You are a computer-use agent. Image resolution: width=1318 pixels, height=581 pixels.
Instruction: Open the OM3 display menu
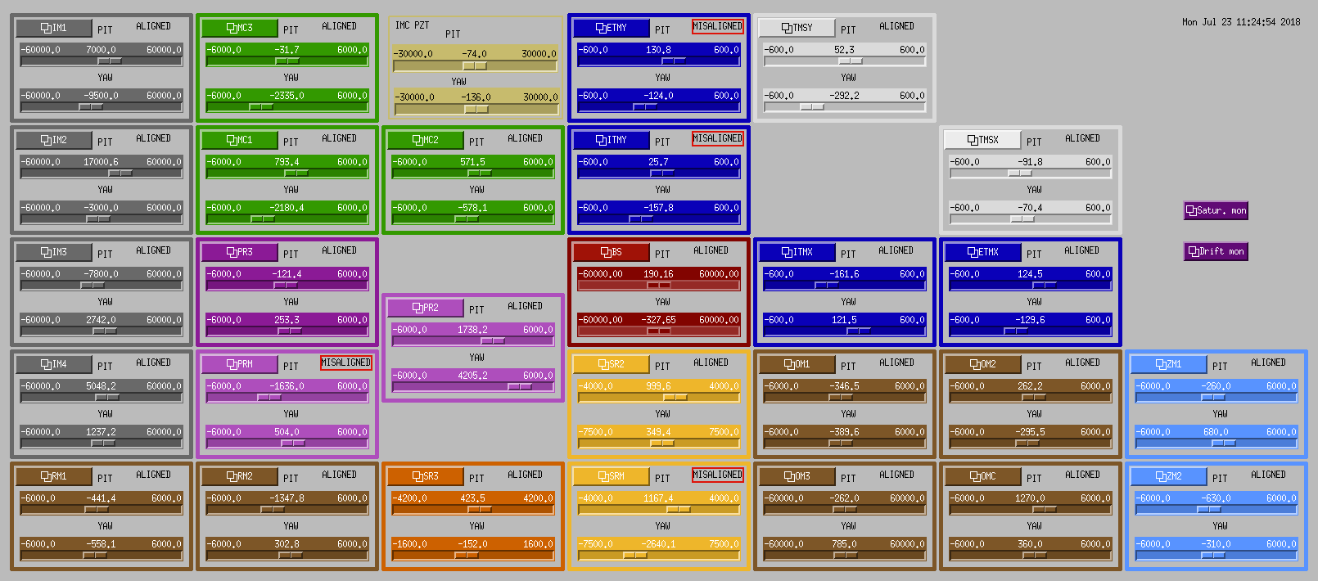(797, 476)
